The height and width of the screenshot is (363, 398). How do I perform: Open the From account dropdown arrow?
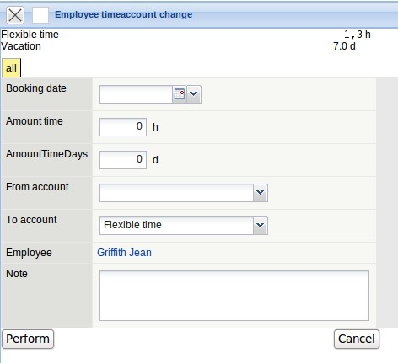click(x=261, y=193)
